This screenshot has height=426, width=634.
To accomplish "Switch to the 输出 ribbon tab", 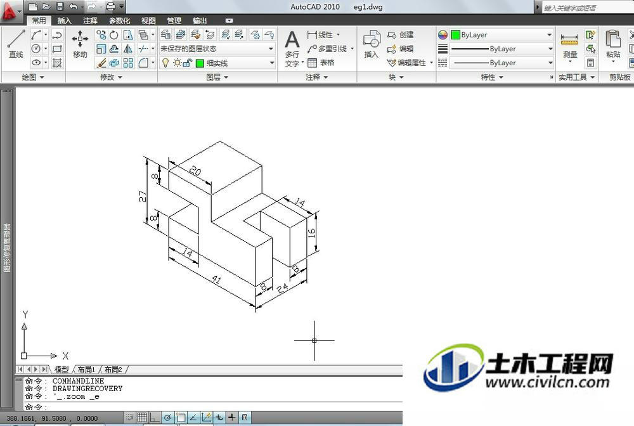I will click(x=200, y=20).
